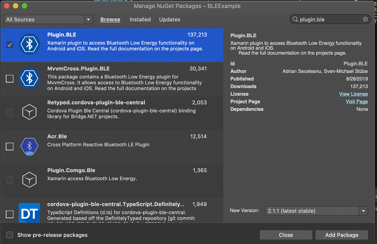377x244 pixels.
Task: Click the MvvmCross.Plugin.BLE Bluetooth icon
Action: 30,78
